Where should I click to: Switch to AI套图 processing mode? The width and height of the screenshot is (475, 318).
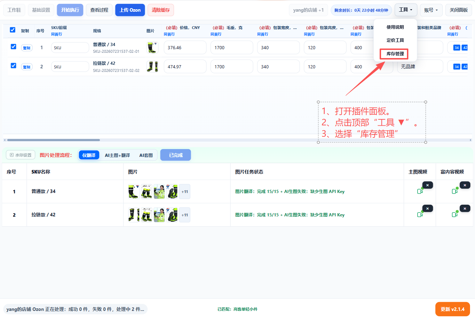(x=146, y=155)
